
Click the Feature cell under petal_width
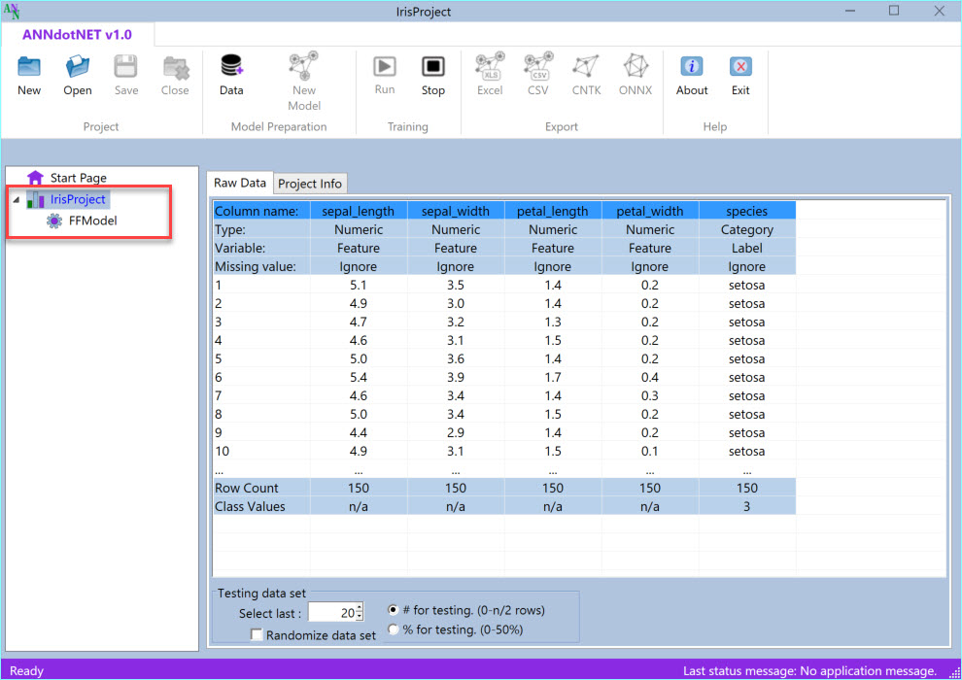point(650,248)
